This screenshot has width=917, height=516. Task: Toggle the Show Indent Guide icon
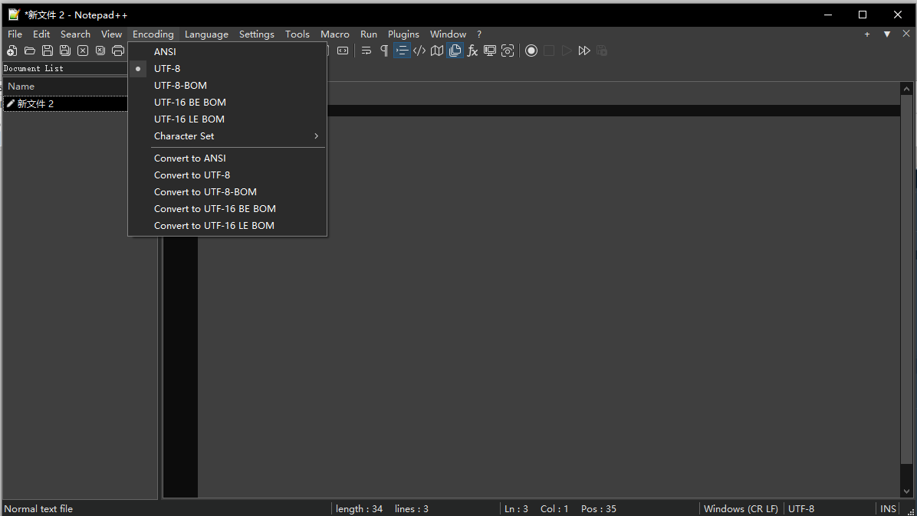pos(402,51)
